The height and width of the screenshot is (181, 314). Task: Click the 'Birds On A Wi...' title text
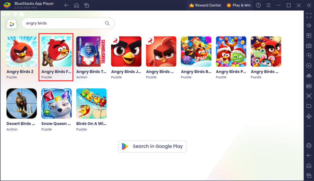(x=91, y=124)
